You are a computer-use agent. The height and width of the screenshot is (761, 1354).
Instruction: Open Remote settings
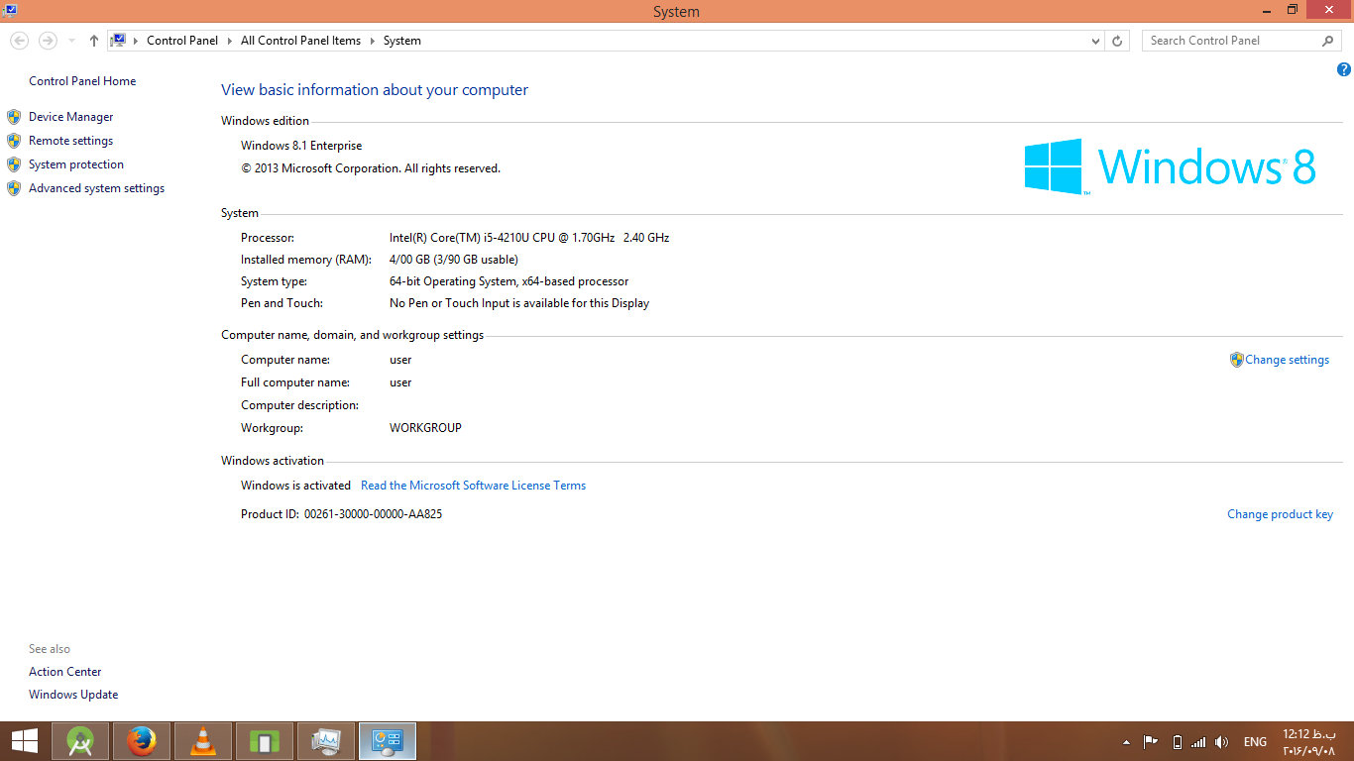click(x=71, y=141)
